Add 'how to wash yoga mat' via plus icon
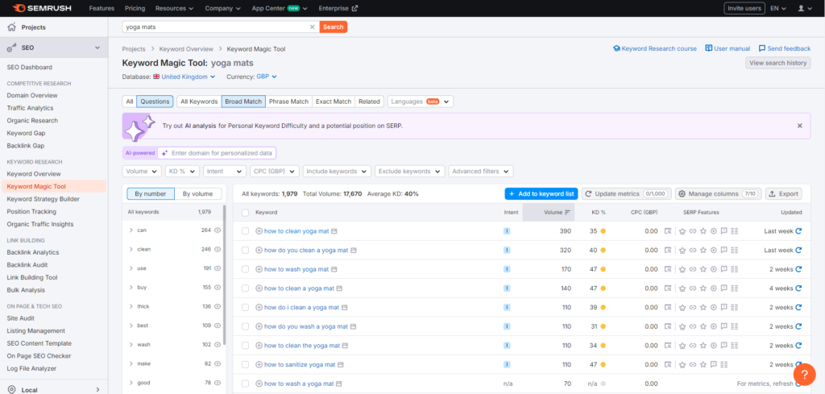 click(259, 269)
